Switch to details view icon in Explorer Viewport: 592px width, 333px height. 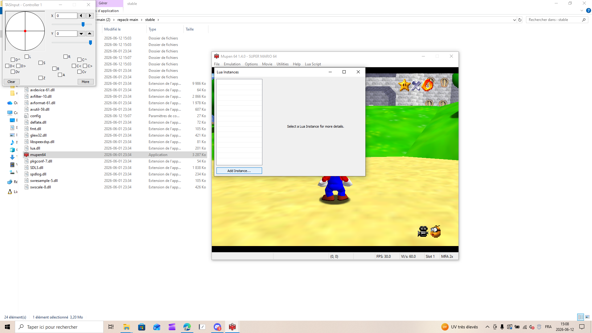click(581, 317)
